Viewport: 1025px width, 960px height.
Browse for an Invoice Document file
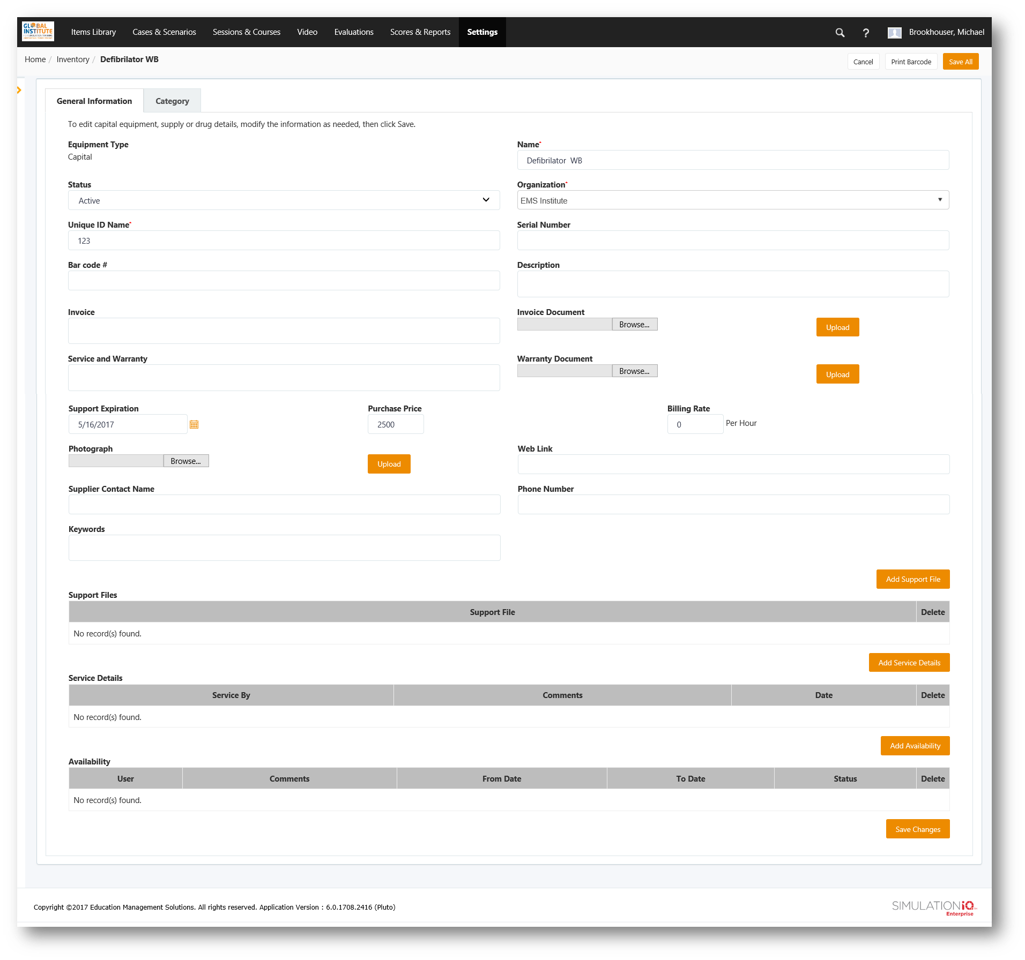[x=634, y=325]
